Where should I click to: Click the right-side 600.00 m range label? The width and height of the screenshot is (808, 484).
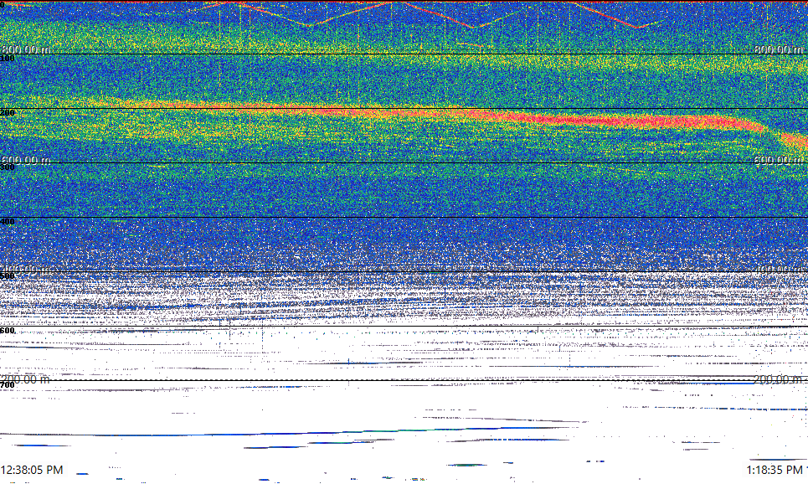click(x=778, y=160)
